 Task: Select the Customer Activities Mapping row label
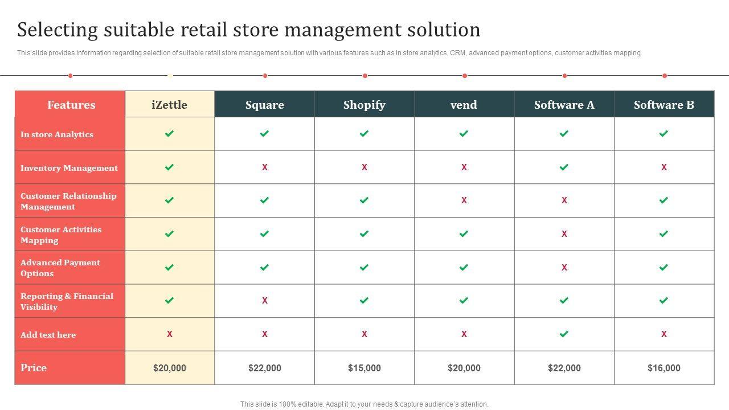click(61, 235)
